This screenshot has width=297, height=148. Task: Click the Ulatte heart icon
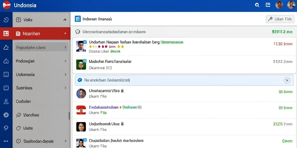tap(18, 128)
